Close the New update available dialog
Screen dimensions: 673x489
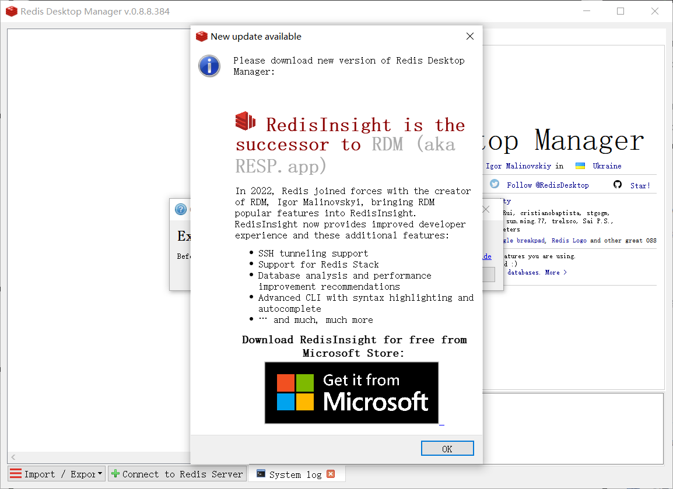point(470,37)
